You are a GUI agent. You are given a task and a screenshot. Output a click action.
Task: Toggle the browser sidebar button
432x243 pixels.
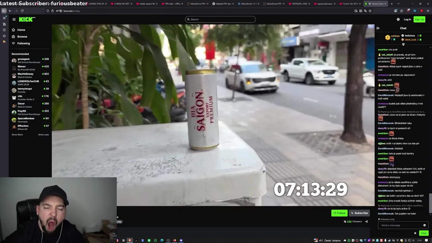click(4, 11)
